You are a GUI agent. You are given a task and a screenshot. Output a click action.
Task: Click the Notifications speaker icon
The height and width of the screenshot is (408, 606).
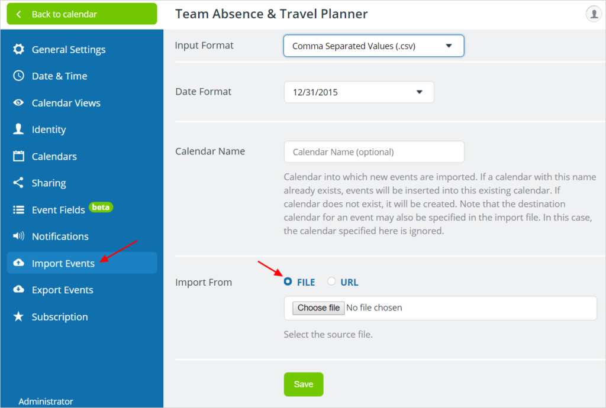pos(18,236)
